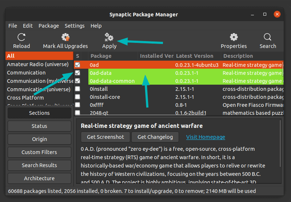Screen dimensions: 291x202
Task: Click the Get Changelog button
Action: (x=155, y=137)
